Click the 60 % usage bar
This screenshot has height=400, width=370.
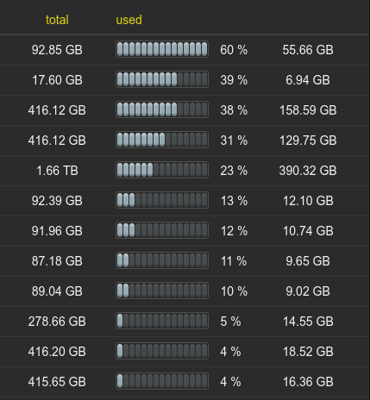tap(162, 49)
